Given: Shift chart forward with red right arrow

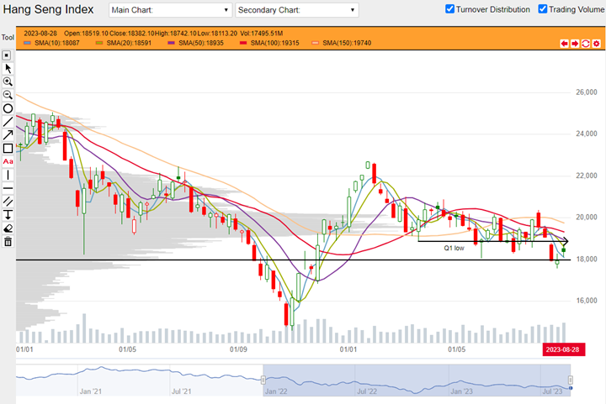Looking at the screenshot, I should [x=575, y=44].
